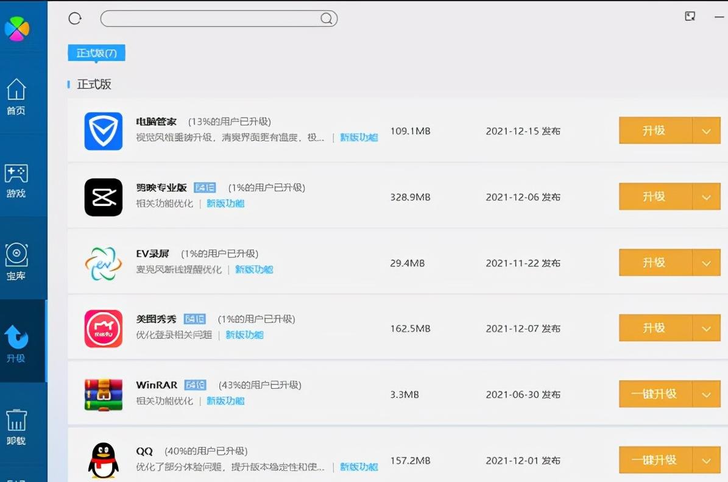Click the feedback icon in top-right corner
The height and width of the screenshot is (482, 728).
690,16
